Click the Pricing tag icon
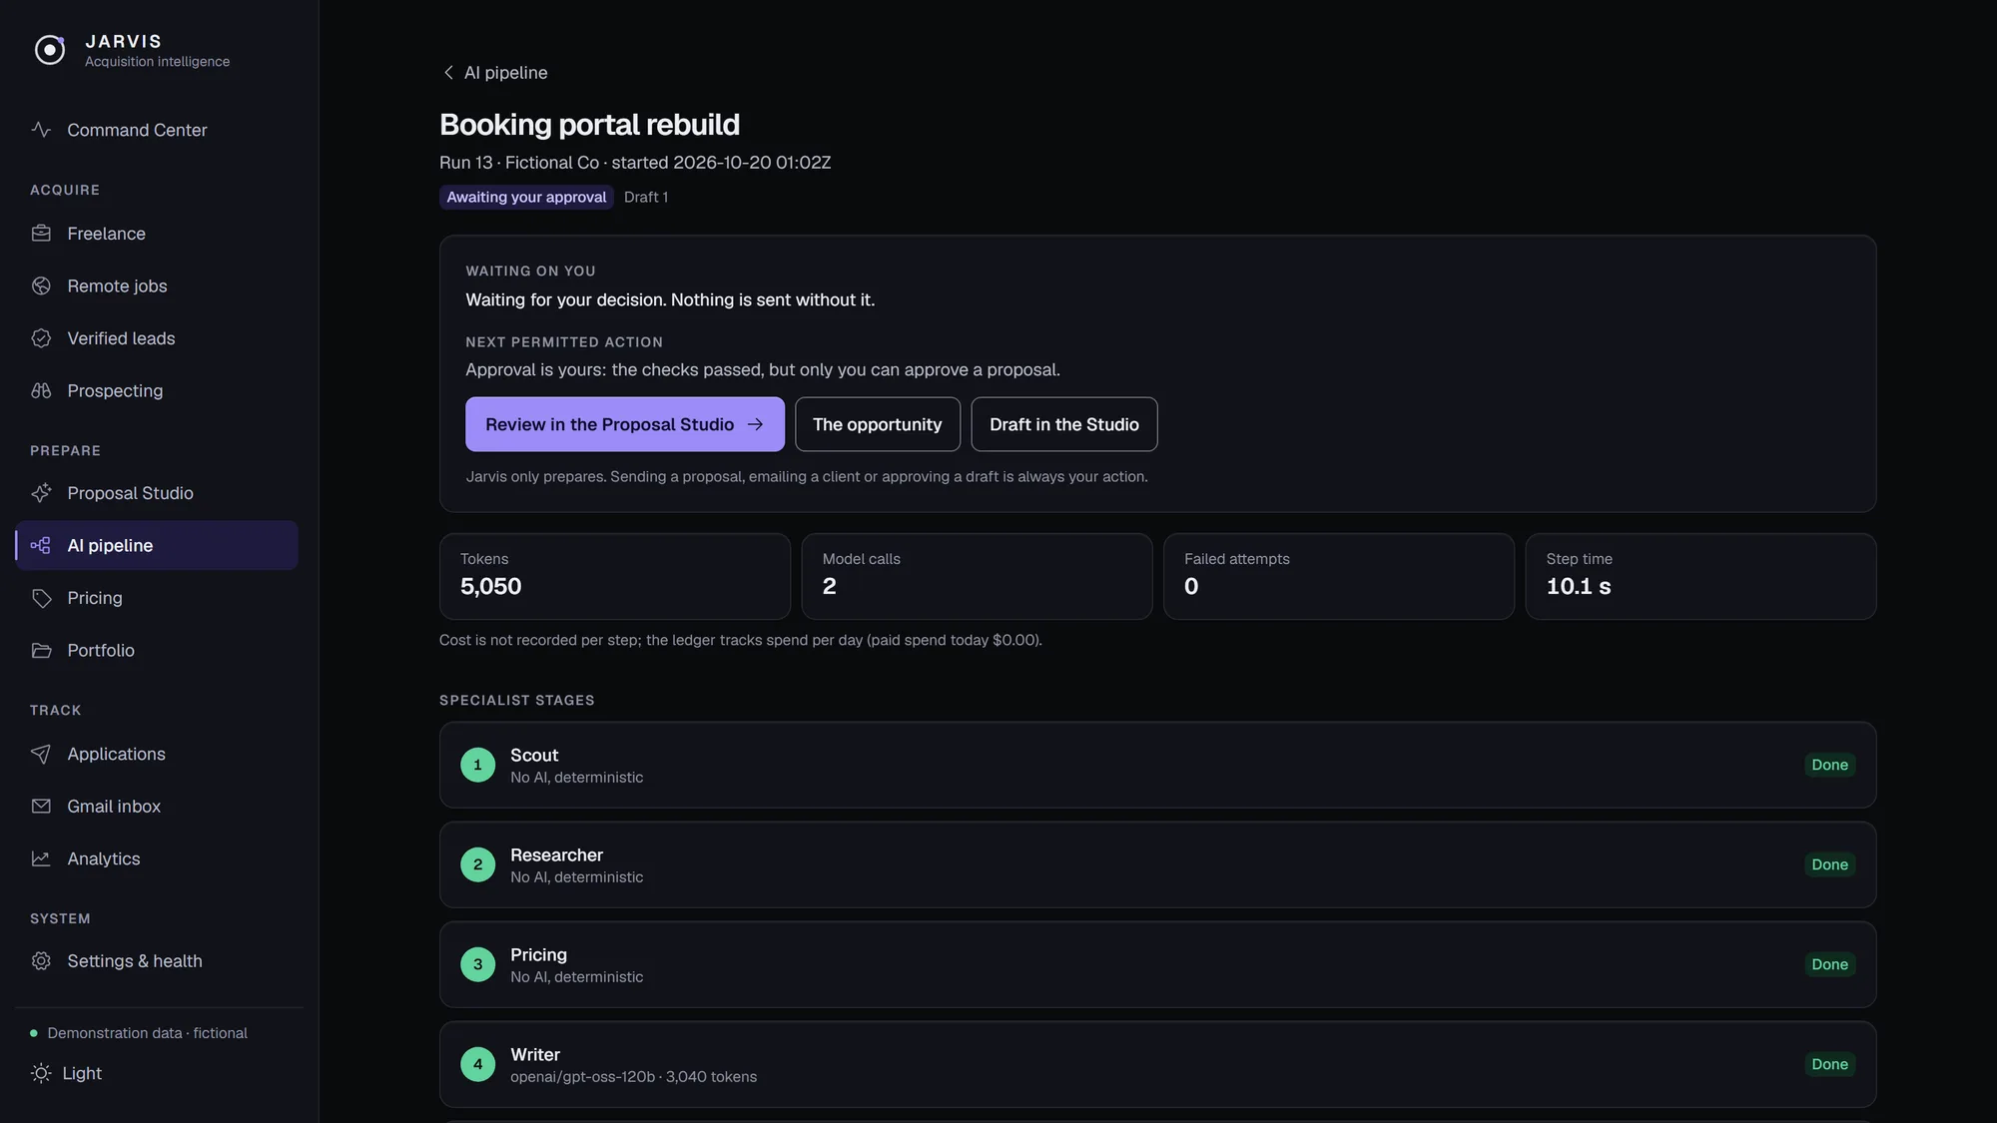Image resolution: width=1997 pixels, height=1123 pixels. [41, 598]
